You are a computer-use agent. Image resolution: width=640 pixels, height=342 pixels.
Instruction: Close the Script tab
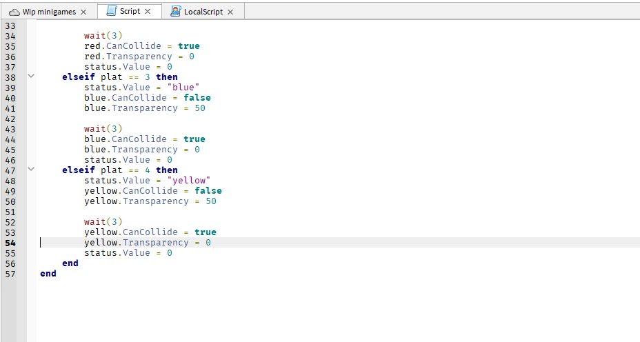[148, 12]
